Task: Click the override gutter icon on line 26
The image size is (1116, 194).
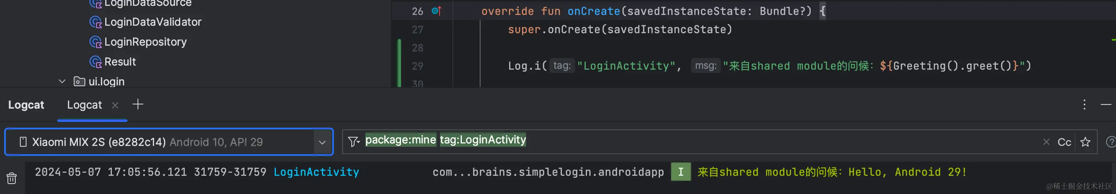Action: click(x=436, y=11)
